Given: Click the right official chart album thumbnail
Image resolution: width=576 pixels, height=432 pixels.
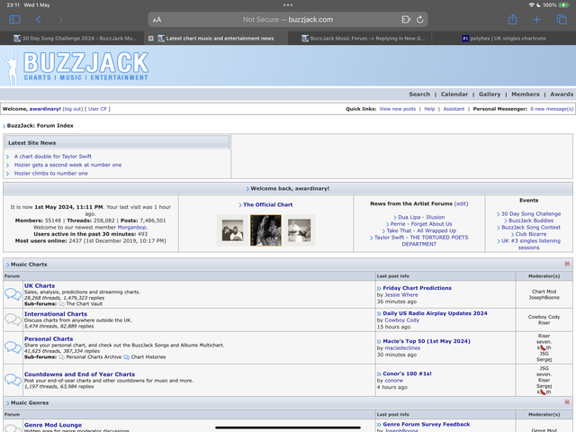Looking at the screenshot, I should [x=299, y=230].
